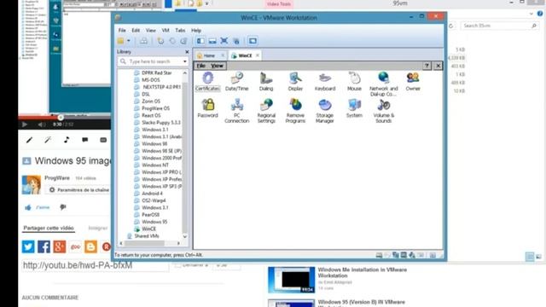Open the WinCE guest File menu

pyautogui.click(x=201, y=66)
